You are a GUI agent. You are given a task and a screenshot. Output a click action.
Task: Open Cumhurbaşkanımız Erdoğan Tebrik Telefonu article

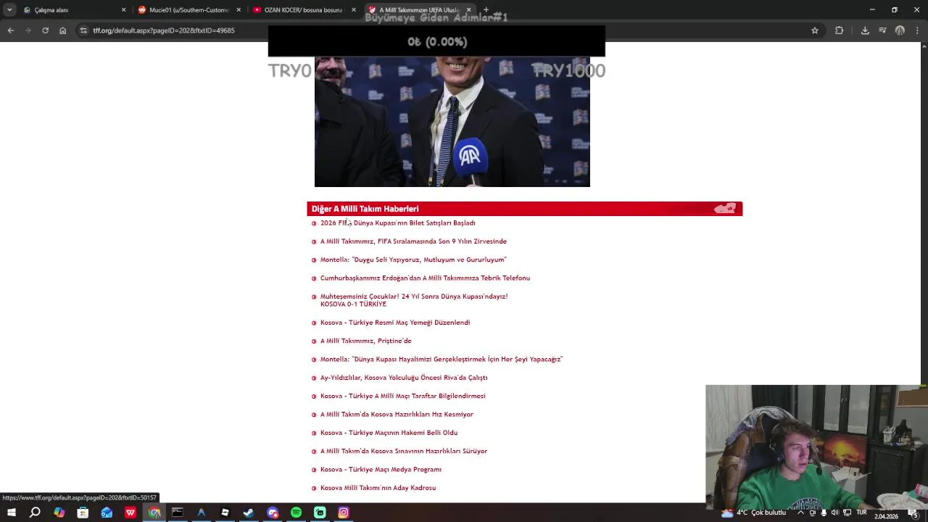[x=425, y=278]
